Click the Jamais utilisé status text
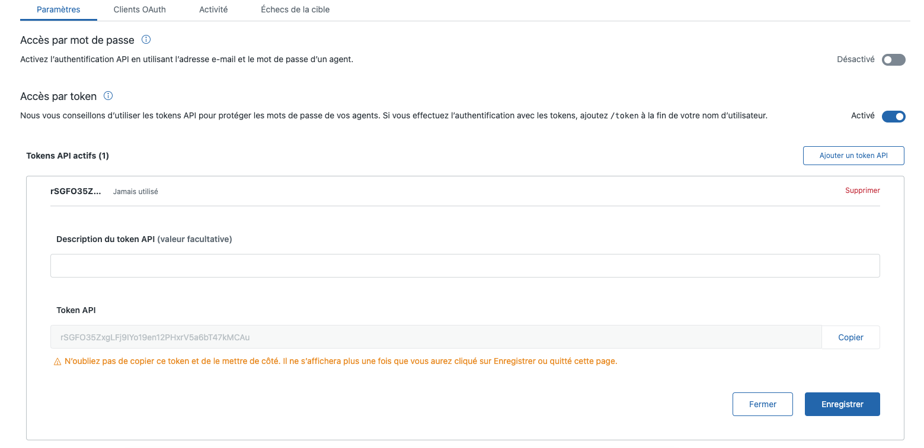 pyautogui.click(x=136, y=192)
